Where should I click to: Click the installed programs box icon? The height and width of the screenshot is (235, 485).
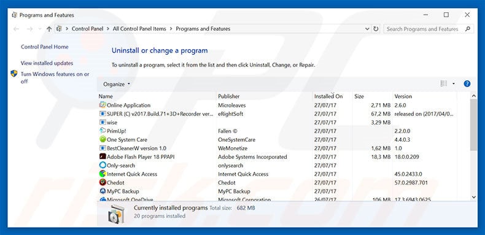pyautogui.click(x=117, y=214)
